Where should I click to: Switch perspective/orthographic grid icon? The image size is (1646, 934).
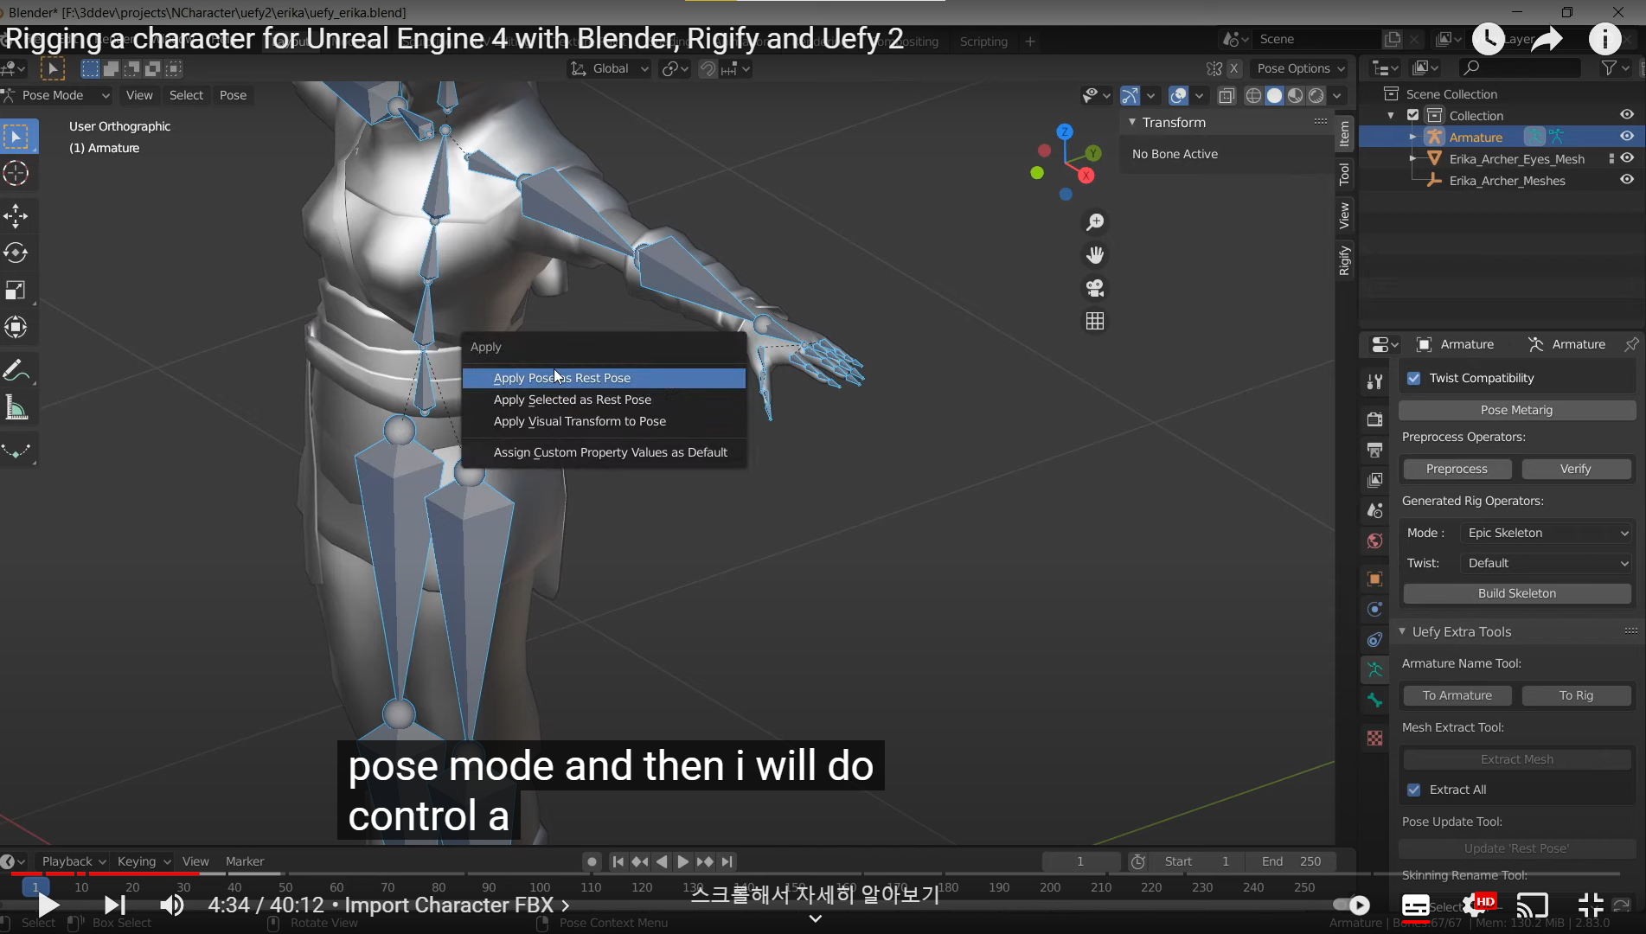click(x=1095, y=321)
